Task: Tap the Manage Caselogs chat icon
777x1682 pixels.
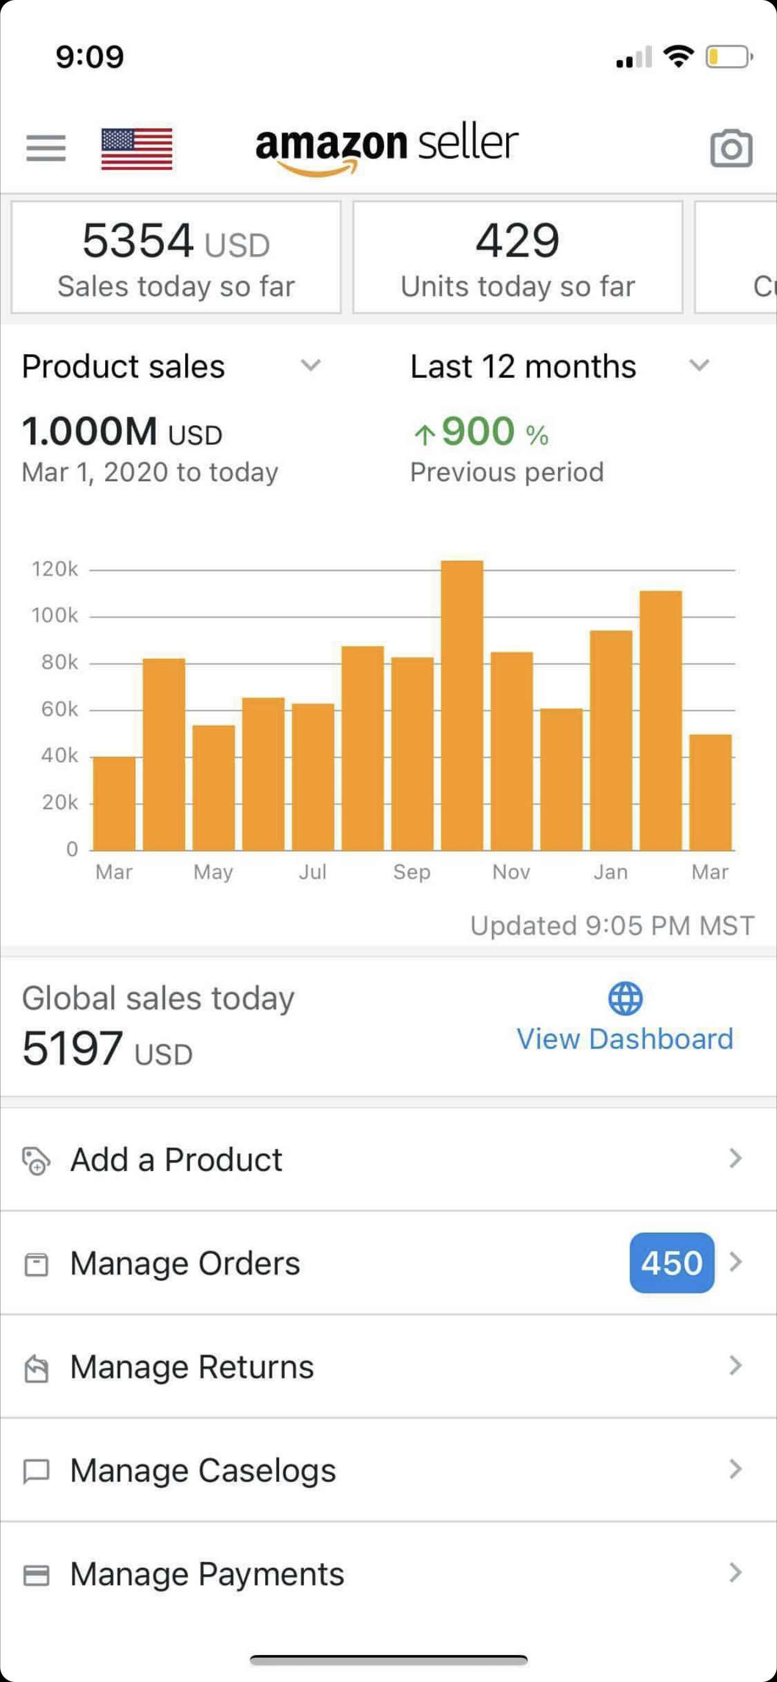Action: click(x=36, y=1471)
